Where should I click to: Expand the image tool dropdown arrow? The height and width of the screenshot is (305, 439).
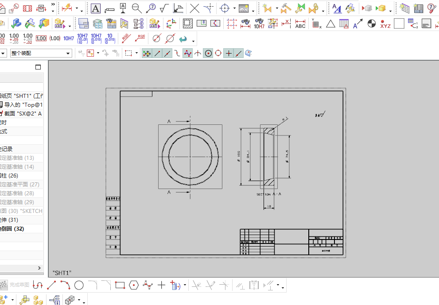coord(253,11)
